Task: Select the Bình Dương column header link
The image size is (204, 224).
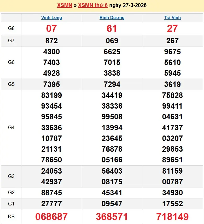Action: point(112,18)
